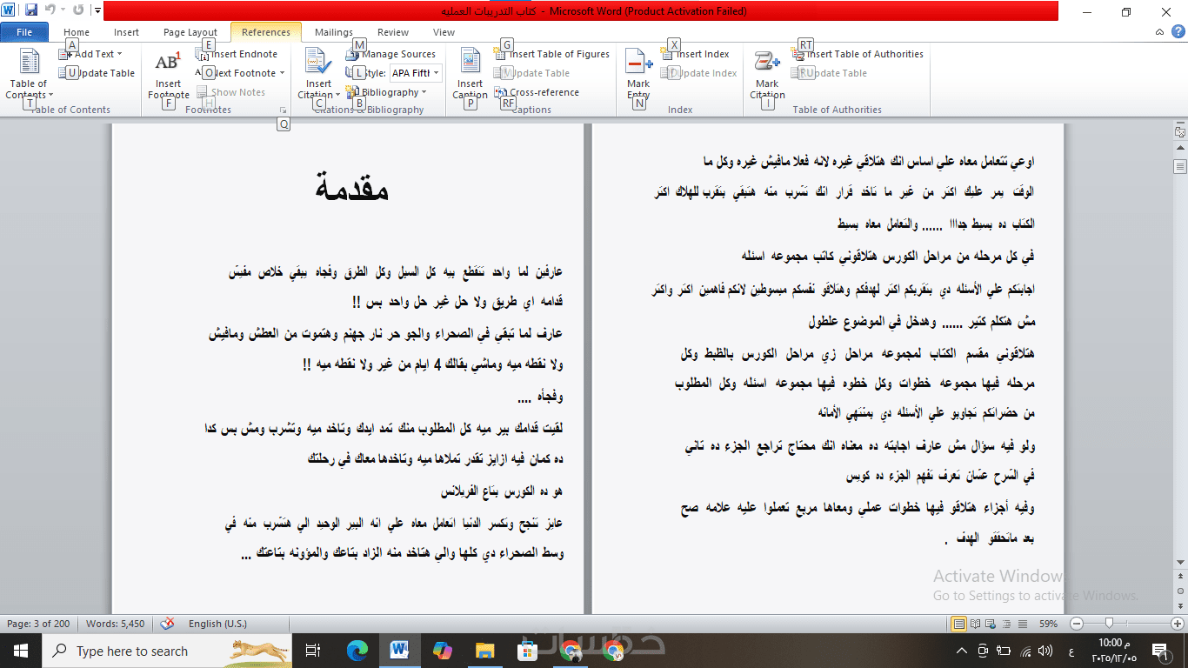This screenshot has width=1188, height=668.
Task: Click the Type here to search box
Action: coord(169,651)
